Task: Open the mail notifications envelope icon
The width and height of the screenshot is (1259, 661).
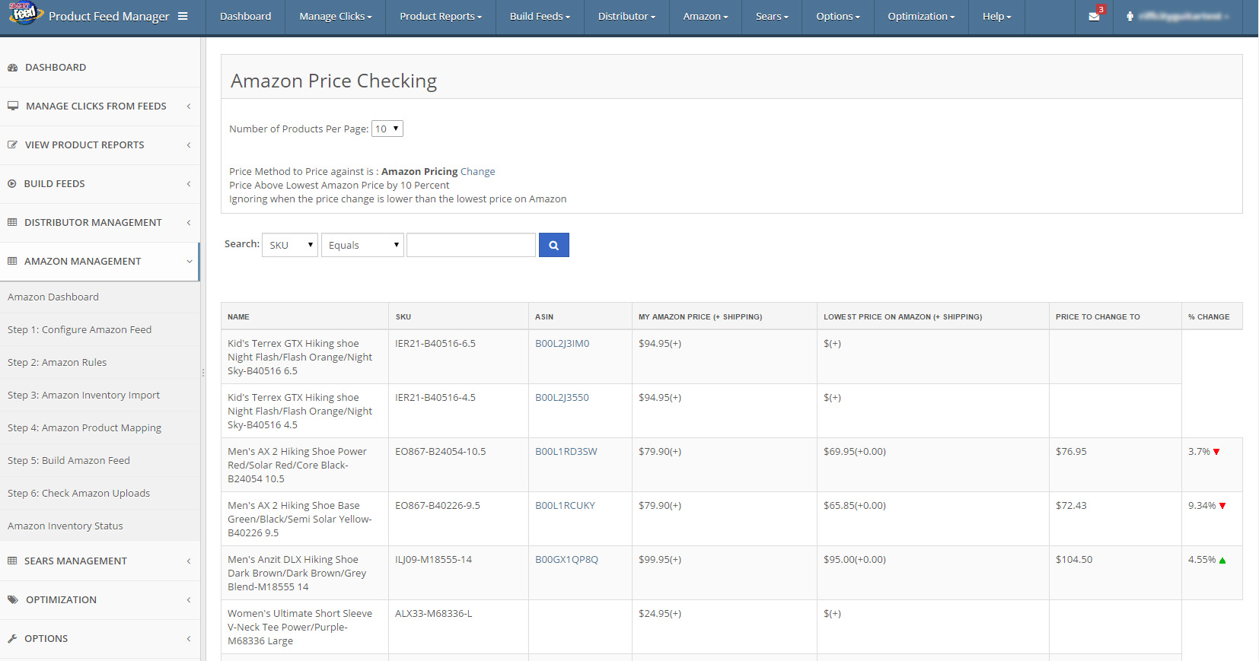Action: (1094, 17)
